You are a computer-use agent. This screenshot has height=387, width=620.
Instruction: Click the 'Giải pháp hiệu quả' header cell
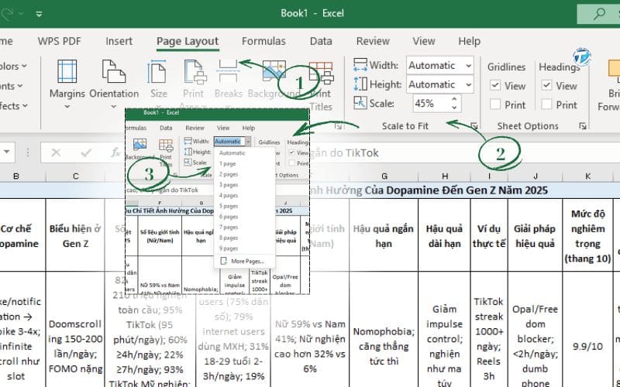click(x=535, y=235)
